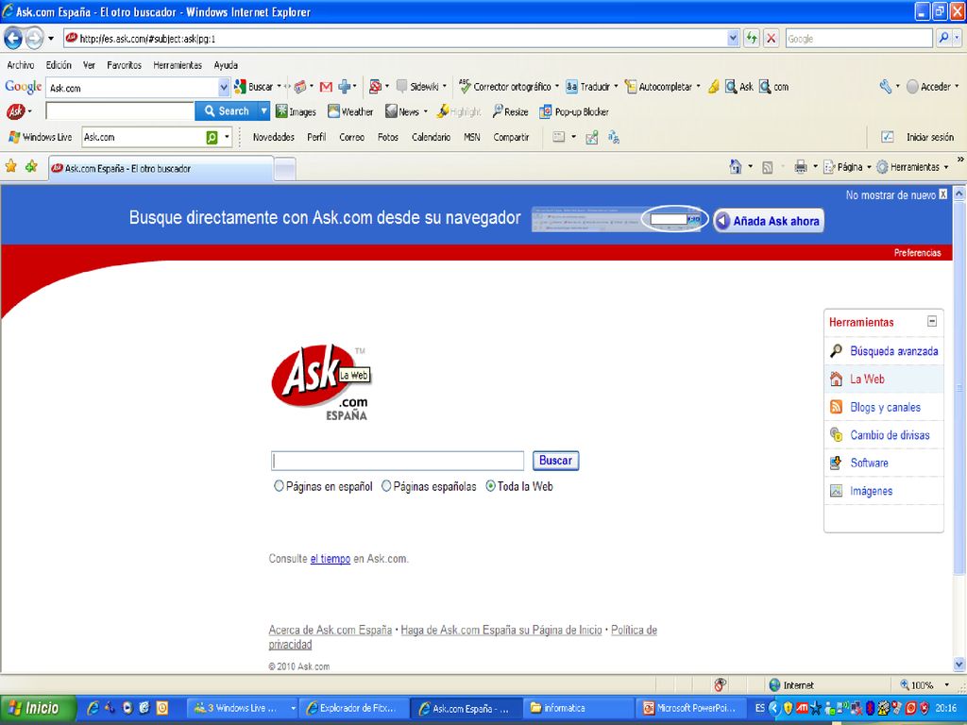Open the Preferencias link

pyautogui.click(x=917, y=253)
